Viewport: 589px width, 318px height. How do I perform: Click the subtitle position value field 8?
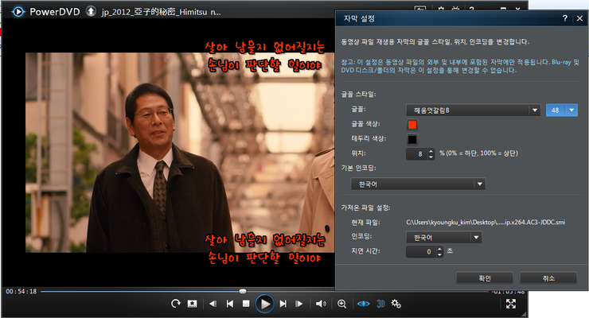click(417, 153)
